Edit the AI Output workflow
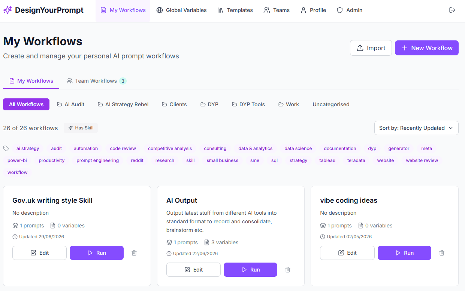 coord(193,270)
